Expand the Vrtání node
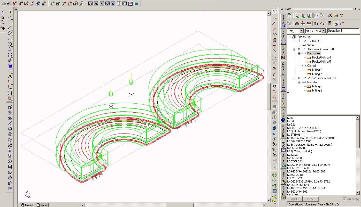Viewport: 361px width, 207px height. [x=299, y=45]
